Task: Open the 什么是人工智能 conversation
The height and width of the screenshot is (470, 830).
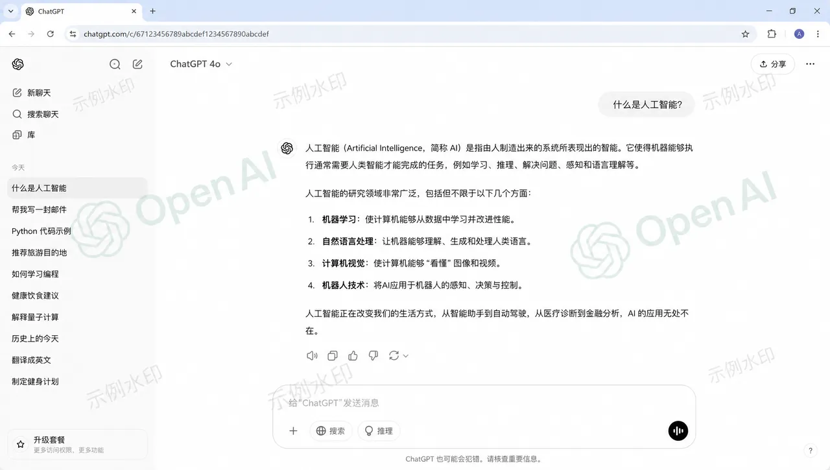Action: pyautogui.click(x=78, y=188)
